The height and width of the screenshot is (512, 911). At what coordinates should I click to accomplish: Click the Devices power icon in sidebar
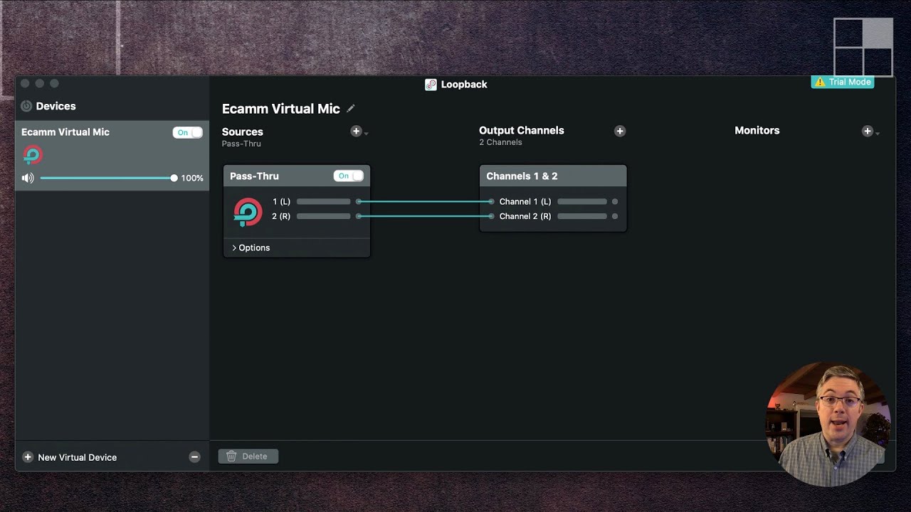(x=26, y=106)
